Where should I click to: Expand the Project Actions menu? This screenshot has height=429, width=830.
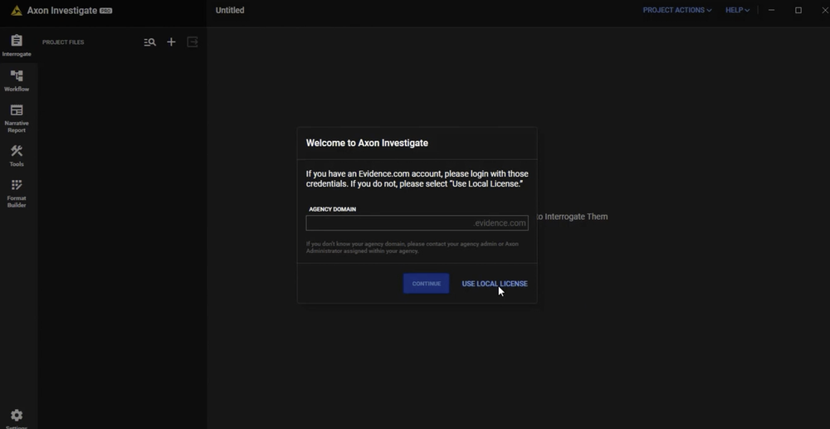click(677, 10)
